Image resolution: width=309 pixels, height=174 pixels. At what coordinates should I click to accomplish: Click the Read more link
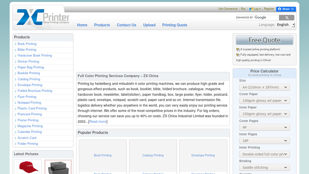click(98, 121)
